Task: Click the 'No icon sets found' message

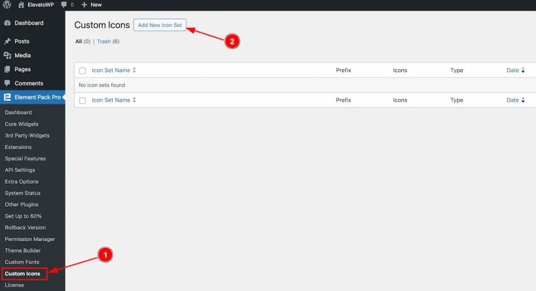Action: pos(102,85)
